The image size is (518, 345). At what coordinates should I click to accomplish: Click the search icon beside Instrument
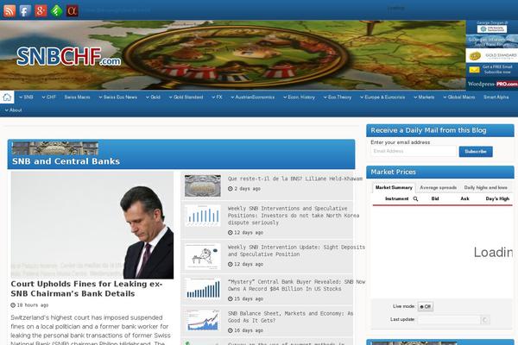point(415,198)
